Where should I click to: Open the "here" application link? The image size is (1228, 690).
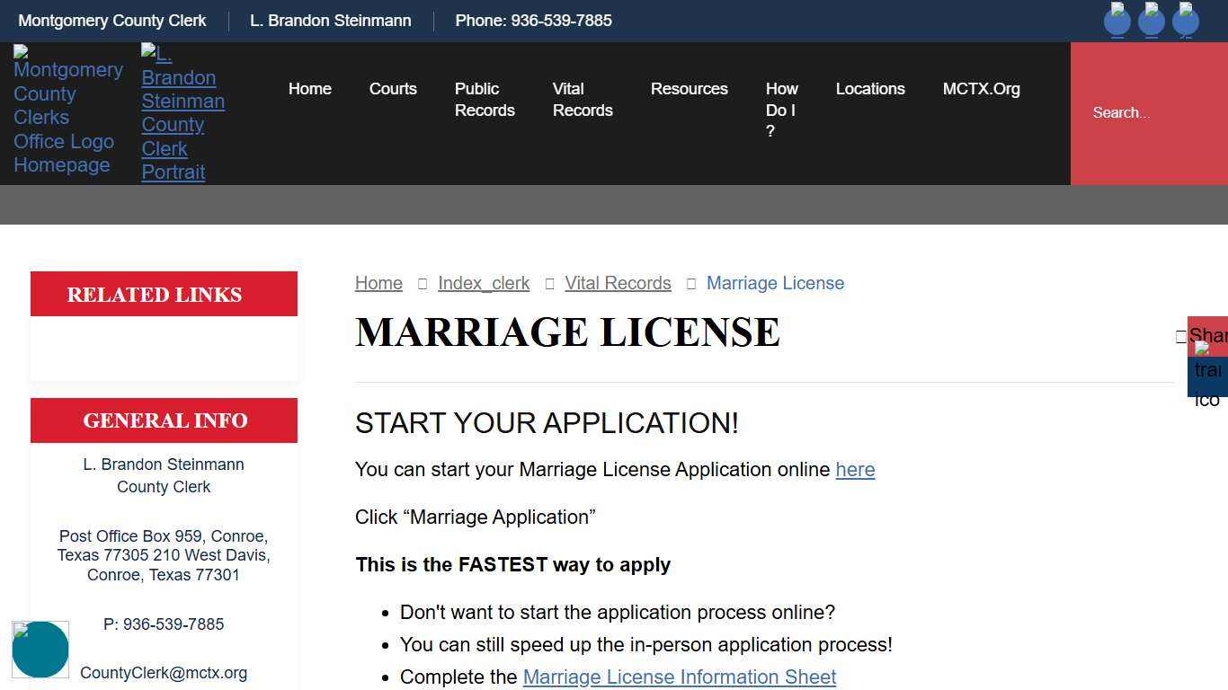pyautogui.click(x=855, y=469)
